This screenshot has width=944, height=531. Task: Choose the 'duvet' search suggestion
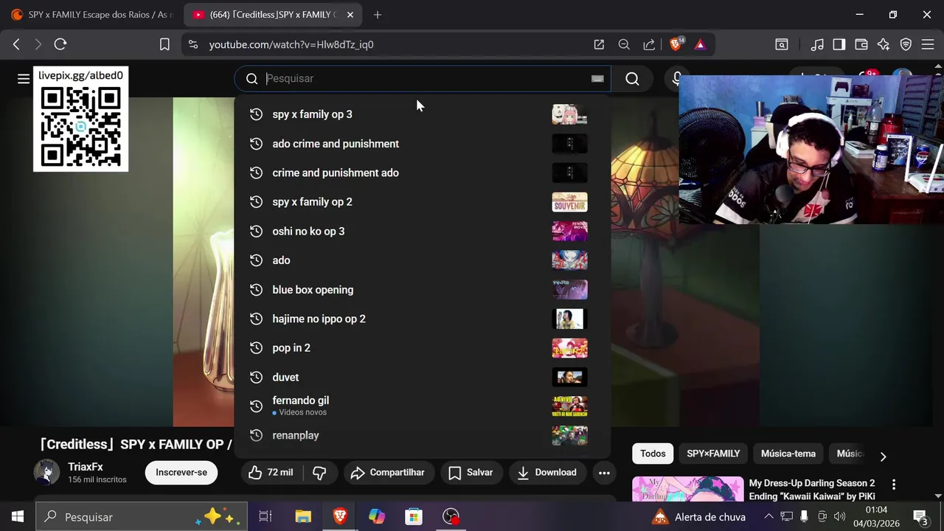pyautogui.click(x=422, y=378)
